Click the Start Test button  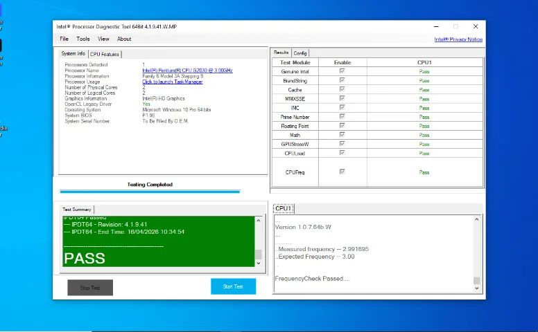coord(234,286)
